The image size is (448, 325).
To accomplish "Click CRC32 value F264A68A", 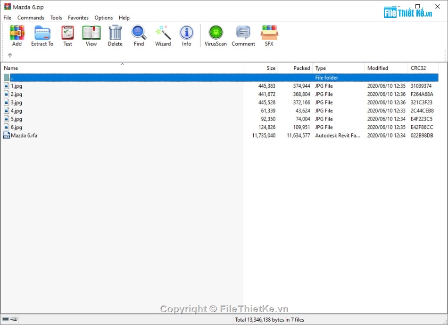I will [422, 94].
